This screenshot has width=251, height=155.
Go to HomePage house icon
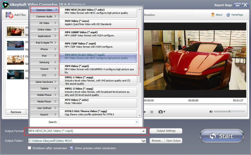228,15
